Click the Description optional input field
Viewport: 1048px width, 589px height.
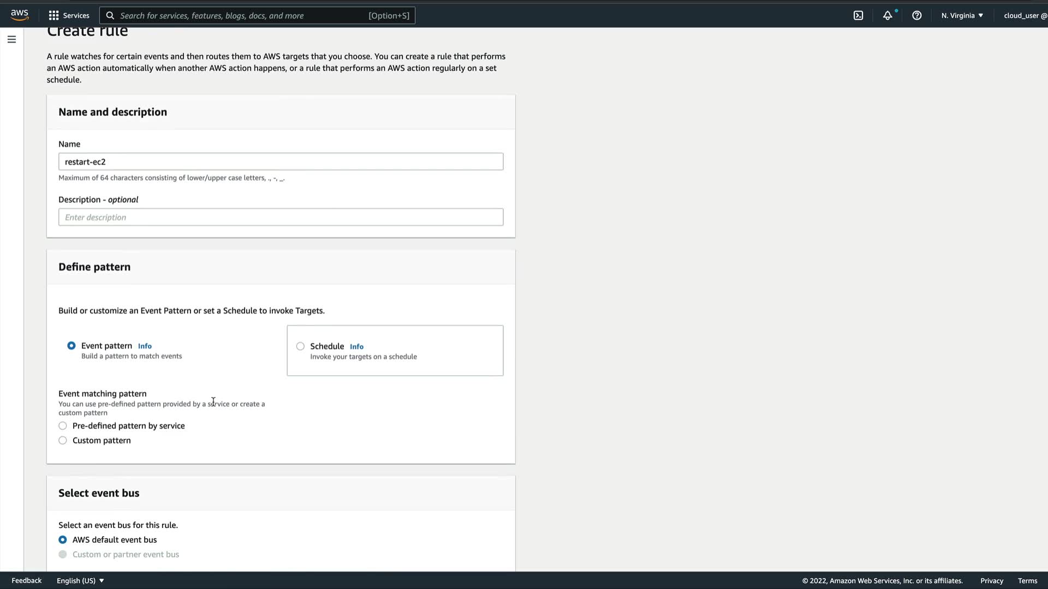point(281,217)
